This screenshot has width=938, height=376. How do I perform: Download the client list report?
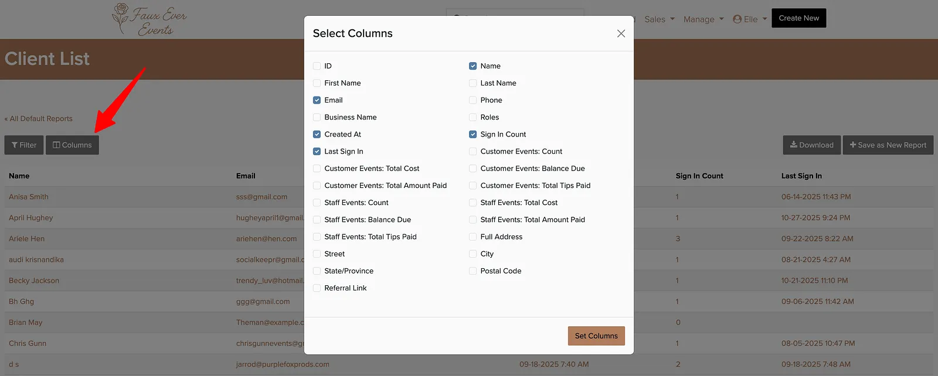coord(812,145)
